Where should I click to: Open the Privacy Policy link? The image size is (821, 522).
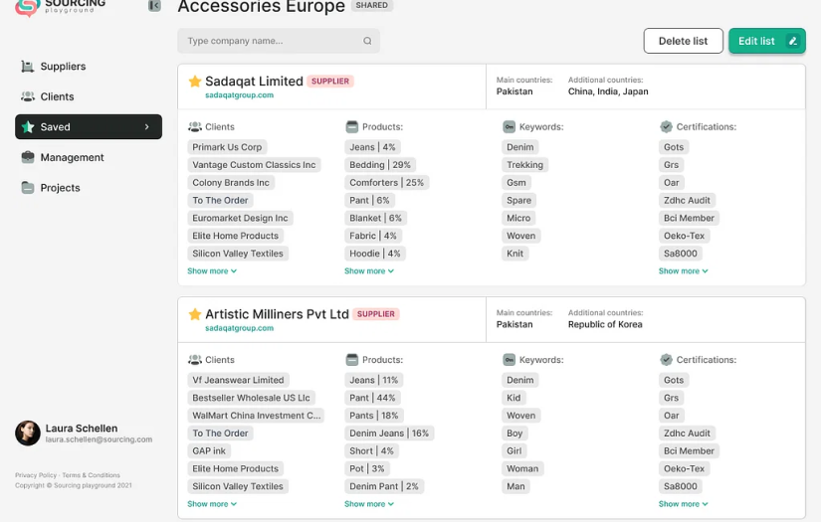(x=36, y=475)
